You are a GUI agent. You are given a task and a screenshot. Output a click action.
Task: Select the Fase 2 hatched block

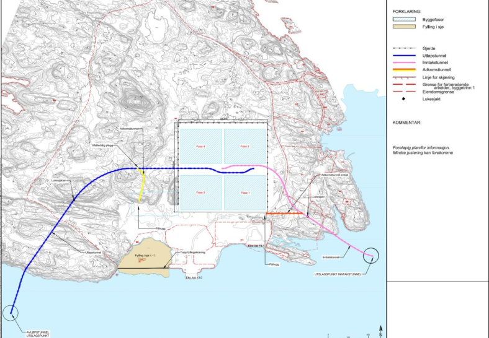244,145
